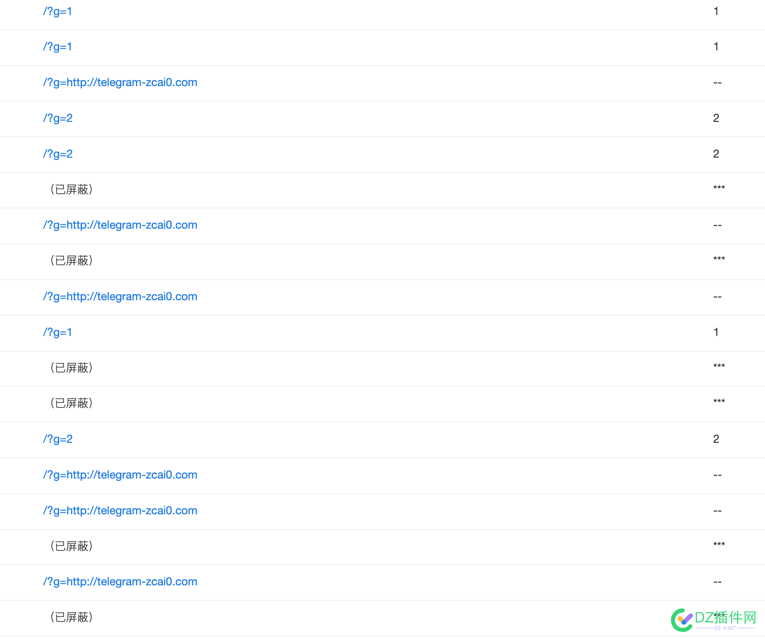
Task: Open the /?g=2 link just above the first (已屏蔽) row
Action: (x=58, y=154)
